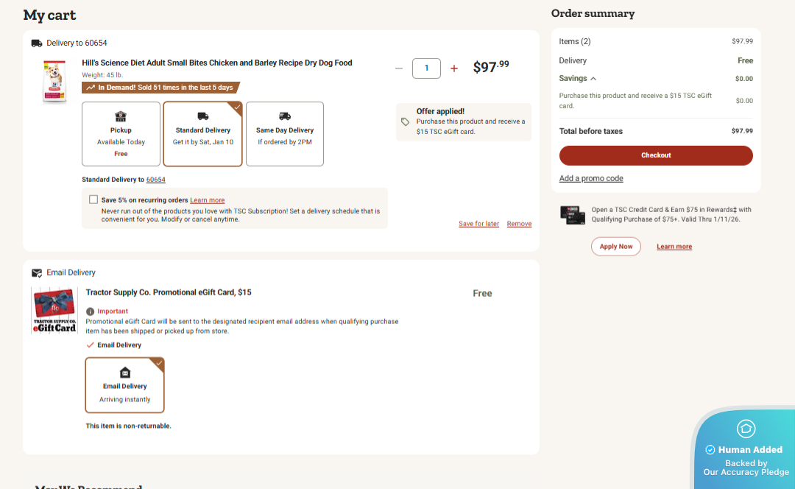Click Remove link for dog food

tap(519, 224)
